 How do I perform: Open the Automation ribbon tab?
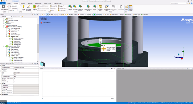point(38,3)
